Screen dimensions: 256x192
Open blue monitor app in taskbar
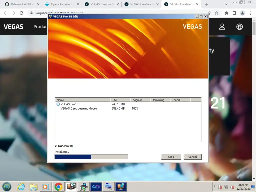click(x=121, y=187)
